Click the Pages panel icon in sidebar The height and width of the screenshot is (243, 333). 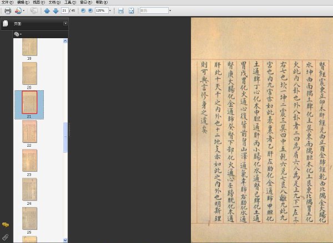tap(6, 23)
